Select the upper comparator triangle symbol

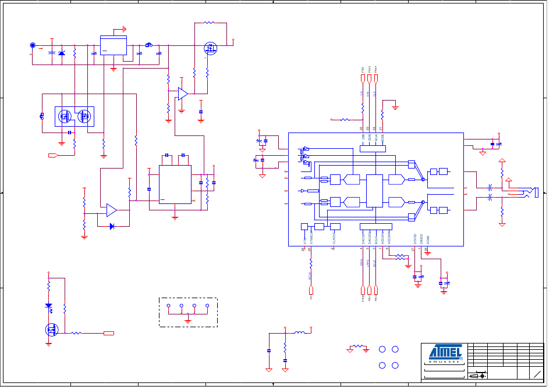(183, 94)
